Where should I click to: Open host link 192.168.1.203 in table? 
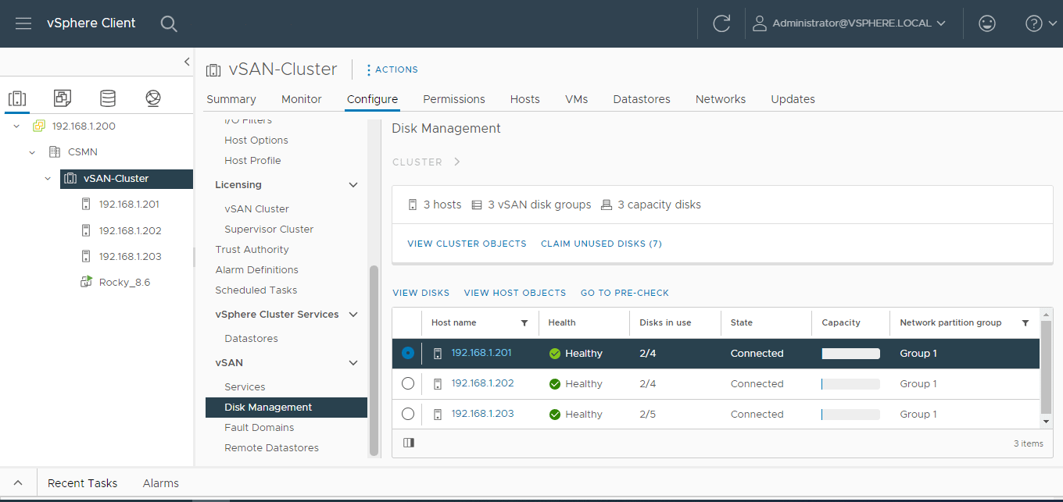[x=482, y=414]
